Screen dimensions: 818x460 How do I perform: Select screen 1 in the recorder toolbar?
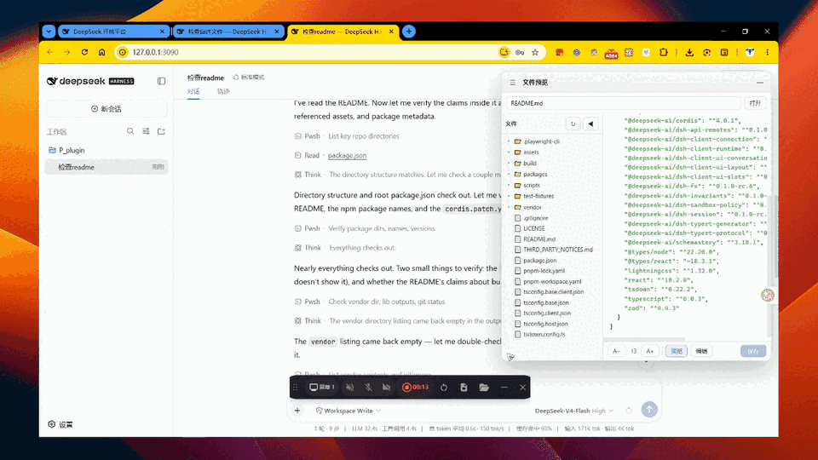tap(322, 387)
